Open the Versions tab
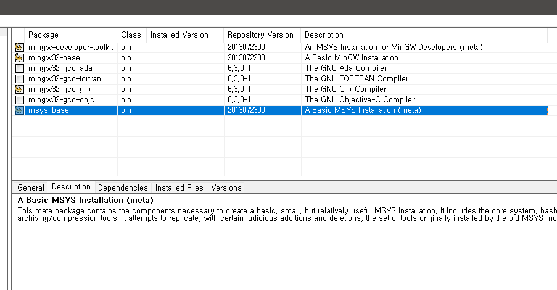The width and height of the screenshot is (557, 290). pyautogui.click(x=226, y=188)
